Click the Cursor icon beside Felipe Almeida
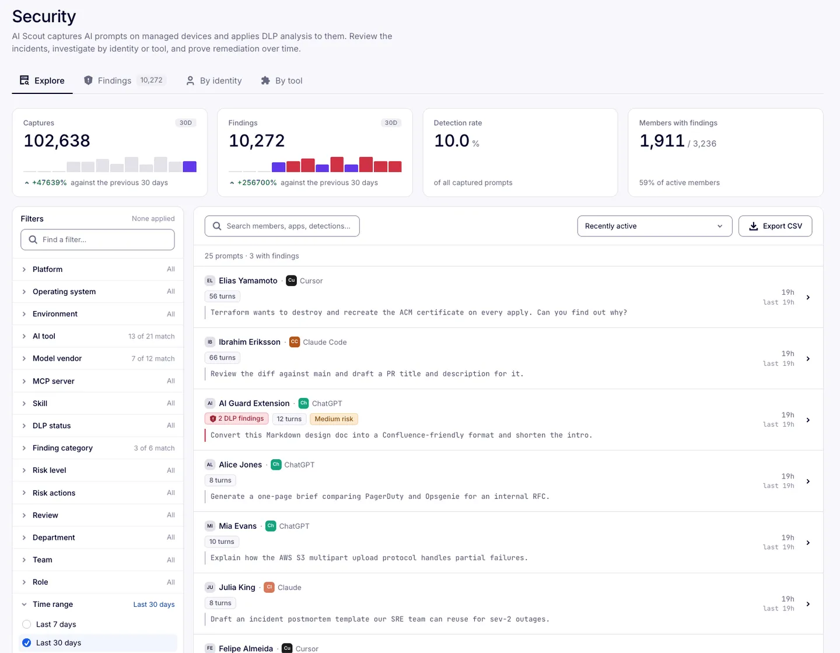Screen dimensions: 840x653 point(287,648)
